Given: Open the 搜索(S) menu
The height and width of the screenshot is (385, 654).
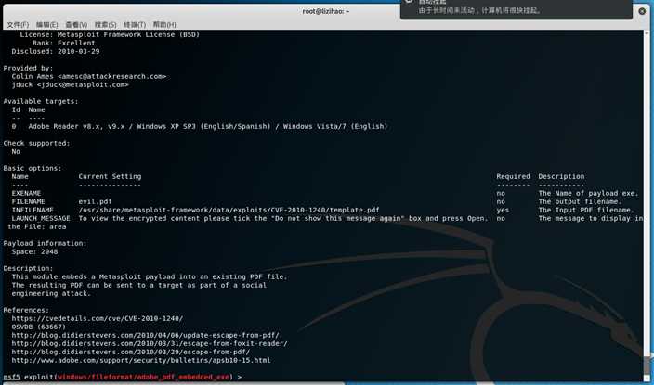Looking at the screenshot, I should 106,25.
